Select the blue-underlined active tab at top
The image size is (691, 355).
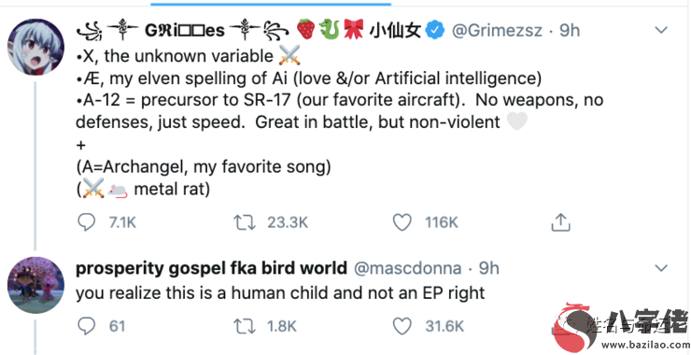click(271, 4)
